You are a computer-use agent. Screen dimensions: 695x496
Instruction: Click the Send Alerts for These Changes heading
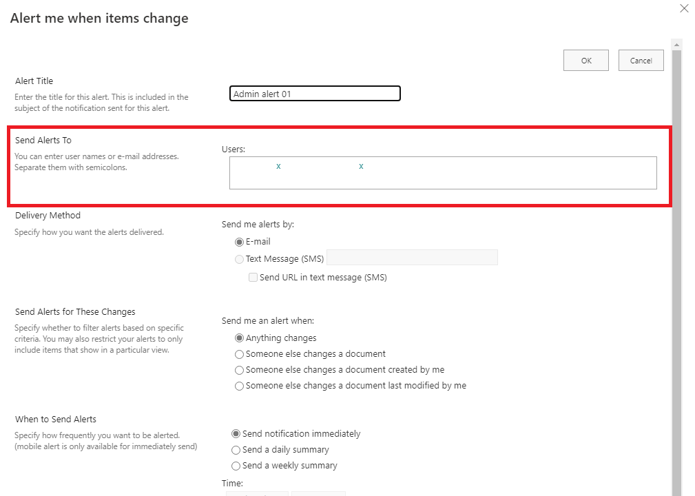click(x=75, y=312)
